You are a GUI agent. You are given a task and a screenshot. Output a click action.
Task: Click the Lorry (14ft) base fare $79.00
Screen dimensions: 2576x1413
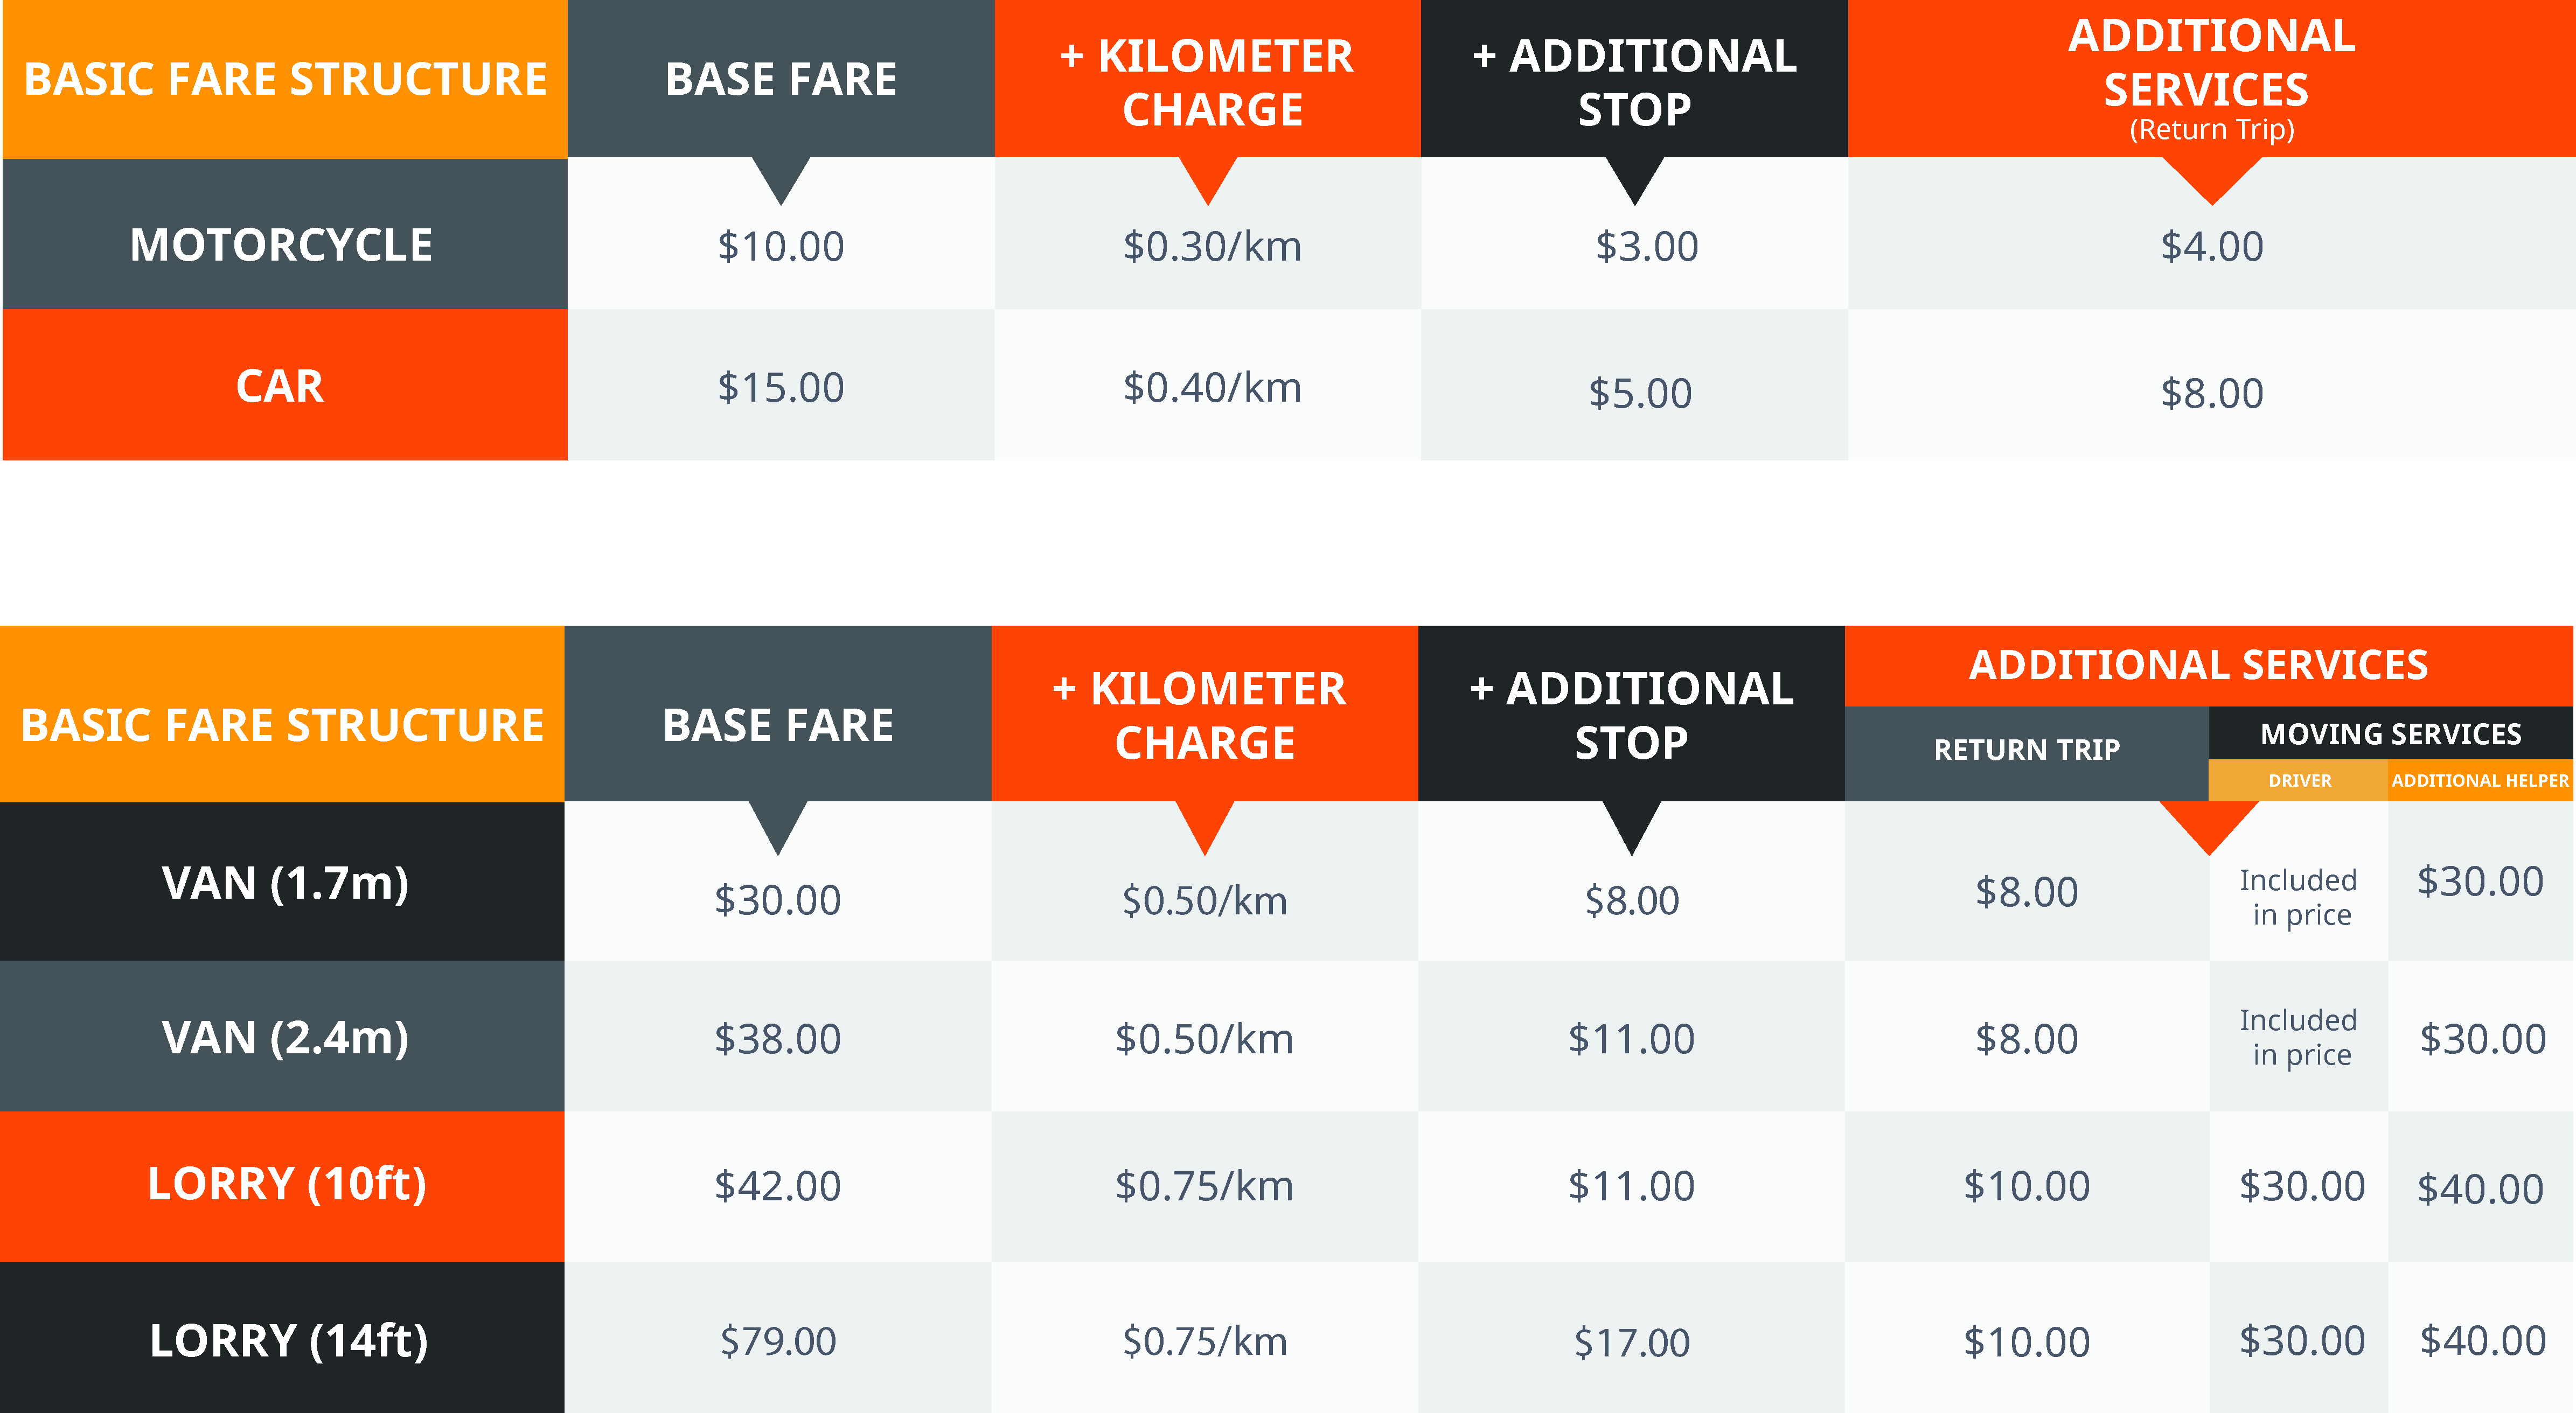(x=778, y=1341)
